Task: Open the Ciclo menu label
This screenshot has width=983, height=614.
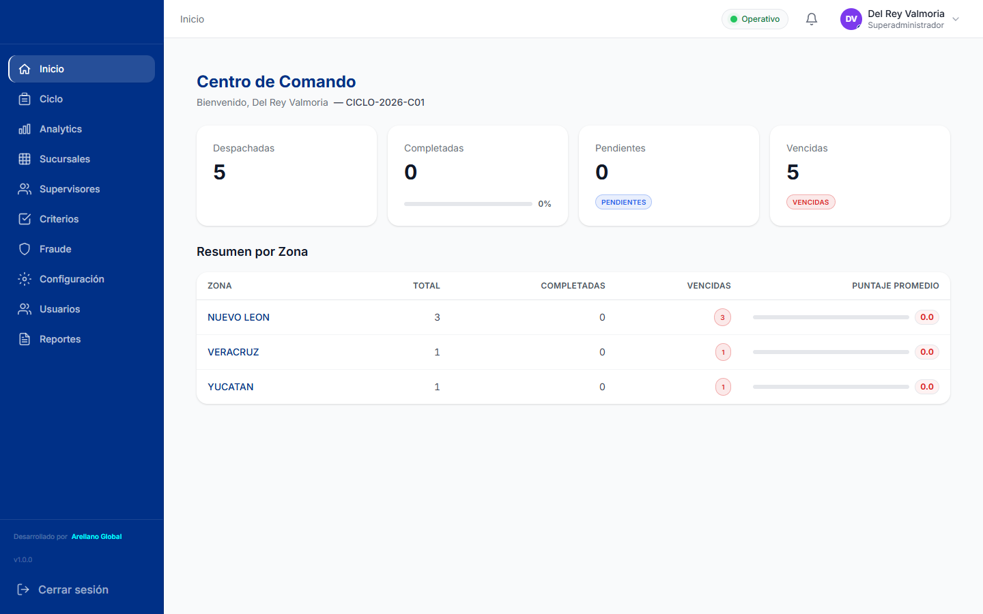Action: pyautogui.click(x=51, y=99)
